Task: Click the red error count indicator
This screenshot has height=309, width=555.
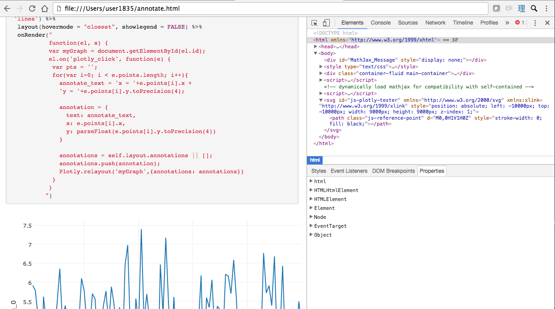Action: pyautogui.click(x=520, y=23)
